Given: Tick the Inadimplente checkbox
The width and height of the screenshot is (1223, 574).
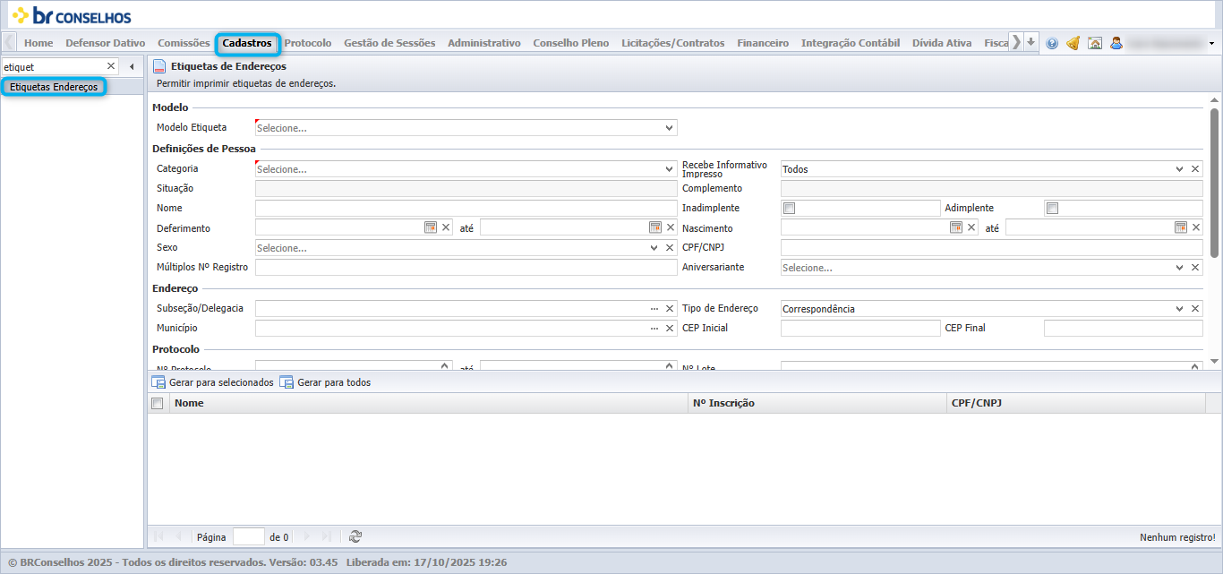Looking at the screenshot, I should [x=789, y=209].
